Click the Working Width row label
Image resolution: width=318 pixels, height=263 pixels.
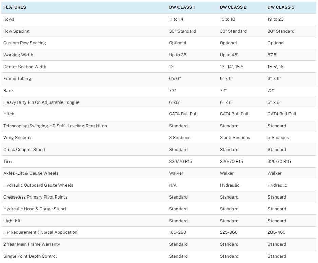pos(18,55)
